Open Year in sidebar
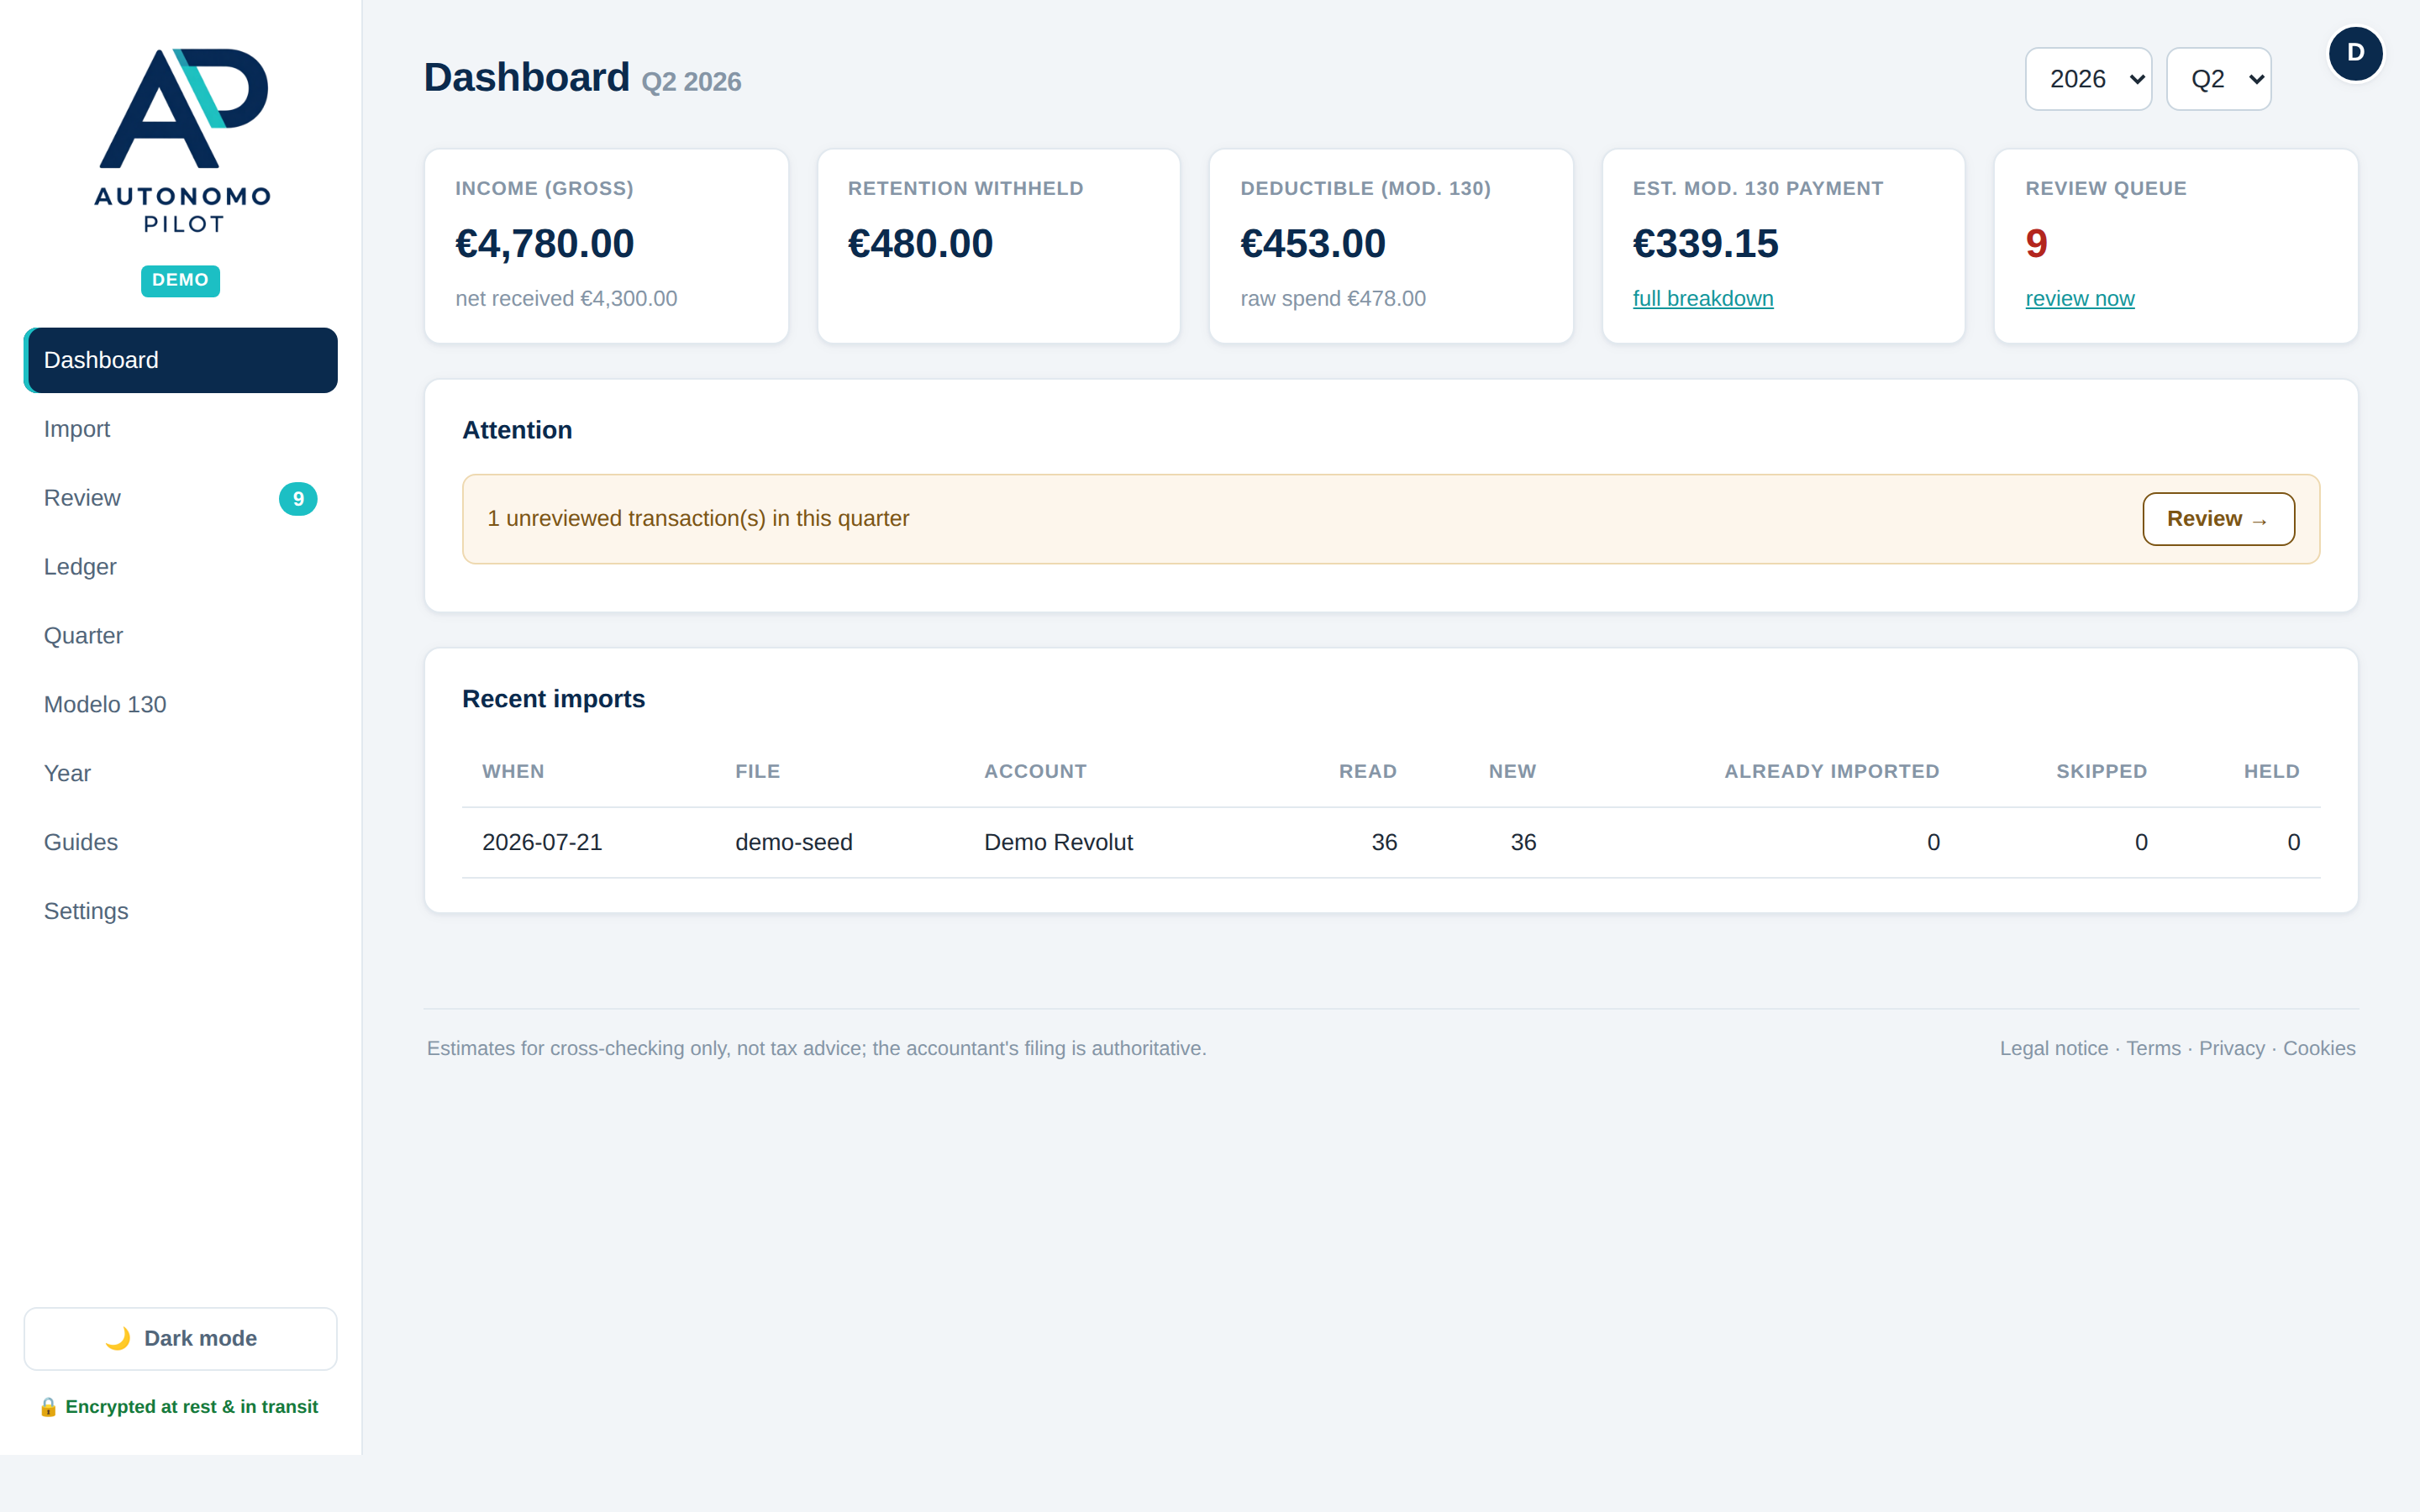Screen dimensions: 2420x1512 (x=180, y=774)
